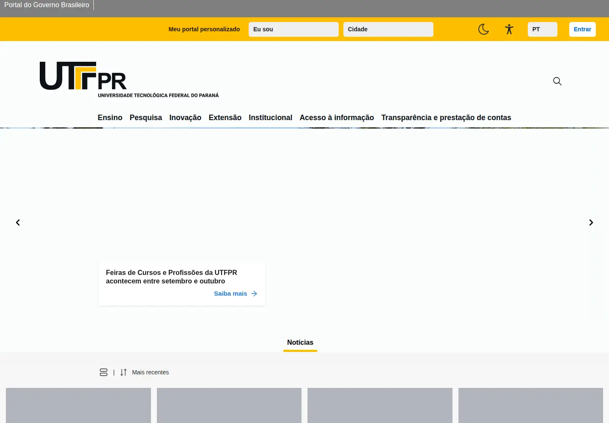This screenshot has width=609, height=423.
Task: Click the Saiba mais arrow icon
Action: [254, 294]
